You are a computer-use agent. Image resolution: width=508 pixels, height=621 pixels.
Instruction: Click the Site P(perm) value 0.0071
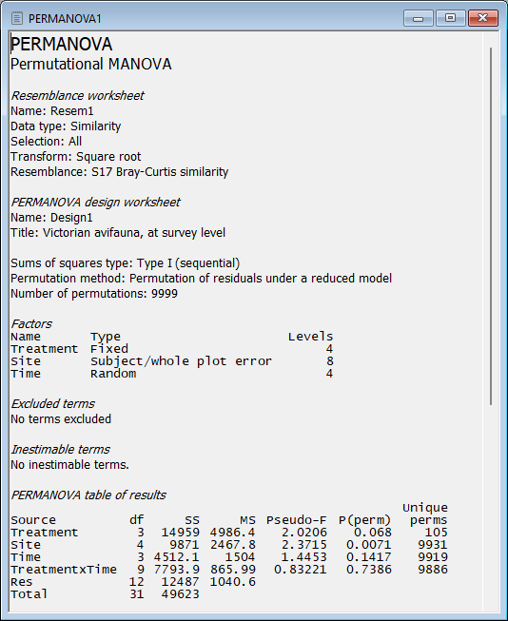pos(369,545)
